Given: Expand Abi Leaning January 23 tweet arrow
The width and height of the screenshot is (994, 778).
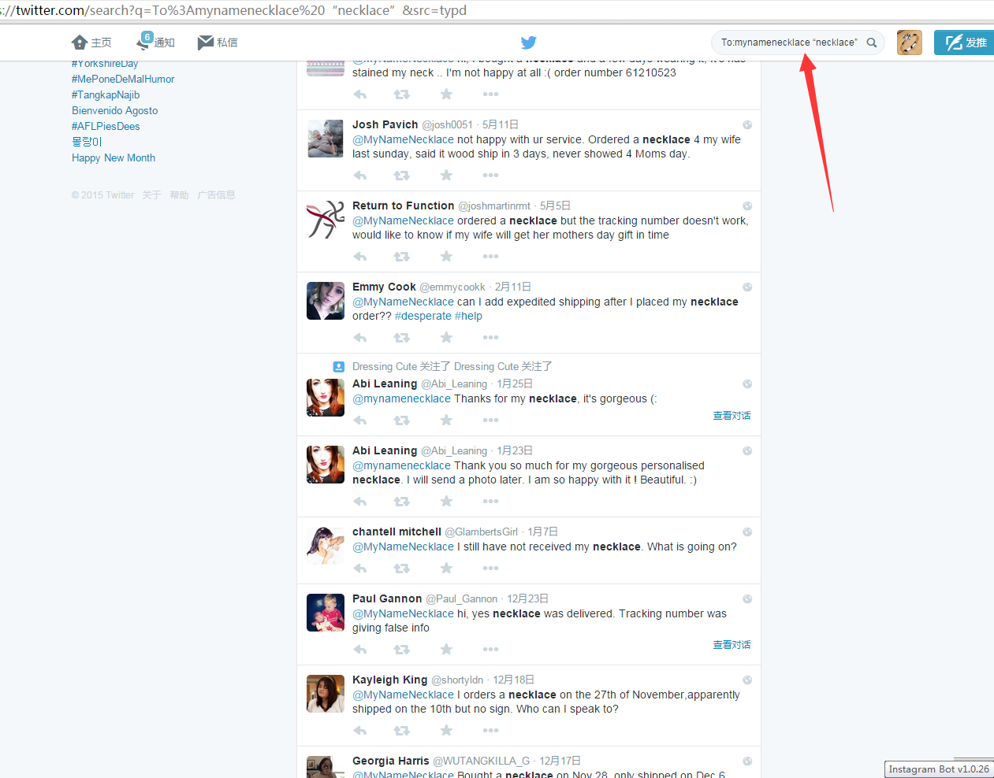Looking at the screenshot, I should (x=747, y=451).
